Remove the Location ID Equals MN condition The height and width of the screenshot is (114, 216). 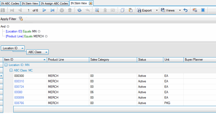click(x=39, y=31)
